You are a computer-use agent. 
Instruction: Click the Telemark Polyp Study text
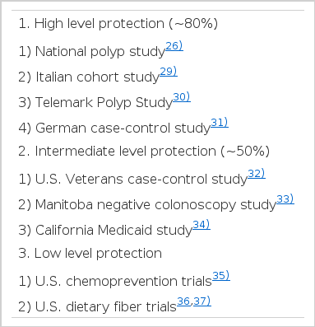104,103
